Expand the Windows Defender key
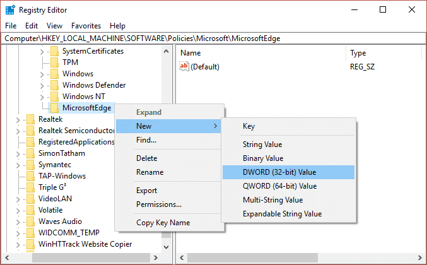The image size is (427, 265). [42, 86]
